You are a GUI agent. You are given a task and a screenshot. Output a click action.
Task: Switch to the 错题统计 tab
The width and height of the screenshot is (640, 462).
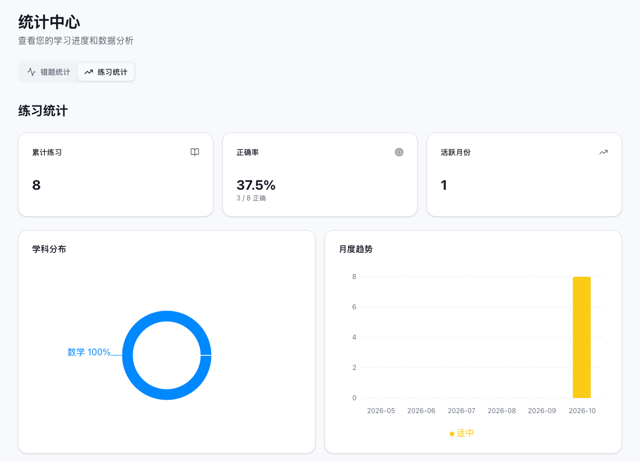point(49,72)
